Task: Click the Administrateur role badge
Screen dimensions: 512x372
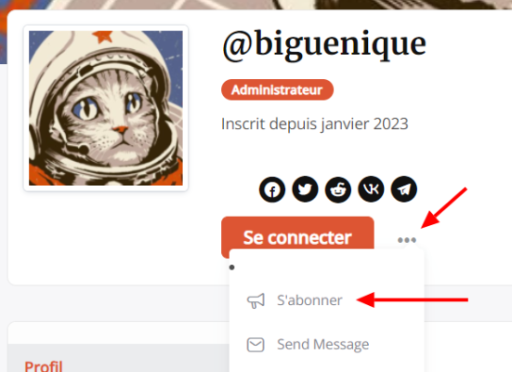Action: tap(277, 89)
